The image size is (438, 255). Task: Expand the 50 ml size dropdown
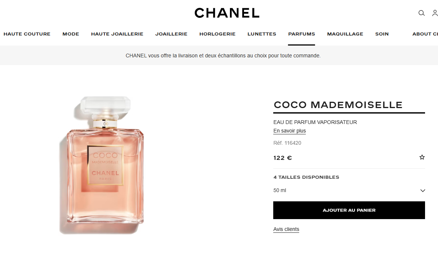pos(349,191)
